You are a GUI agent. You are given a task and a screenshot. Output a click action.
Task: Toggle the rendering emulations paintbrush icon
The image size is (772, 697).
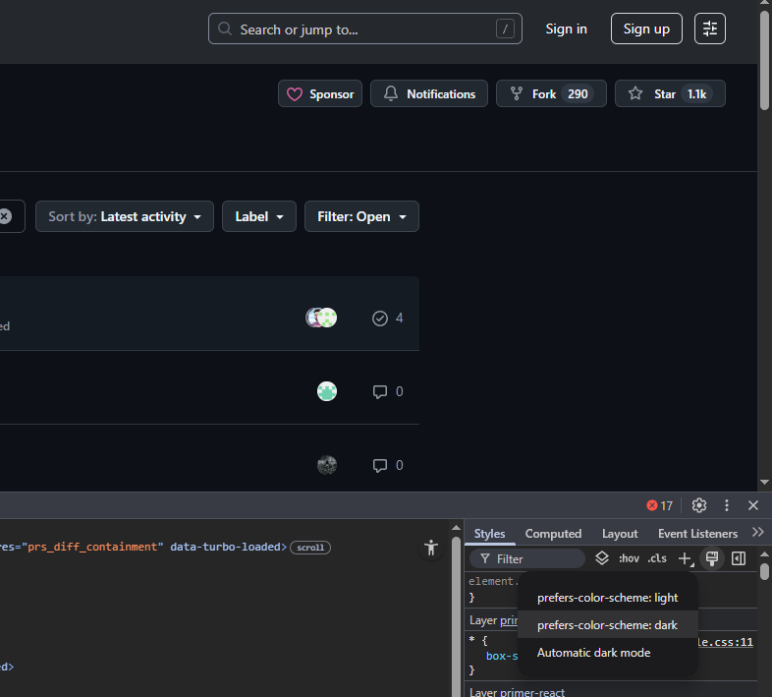click(x=712, y=558)
